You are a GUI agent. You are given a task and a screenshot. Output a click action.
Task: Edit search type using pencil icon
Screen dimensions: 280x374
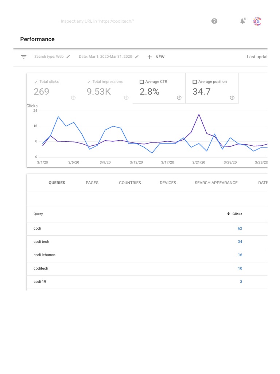[68, 57]
